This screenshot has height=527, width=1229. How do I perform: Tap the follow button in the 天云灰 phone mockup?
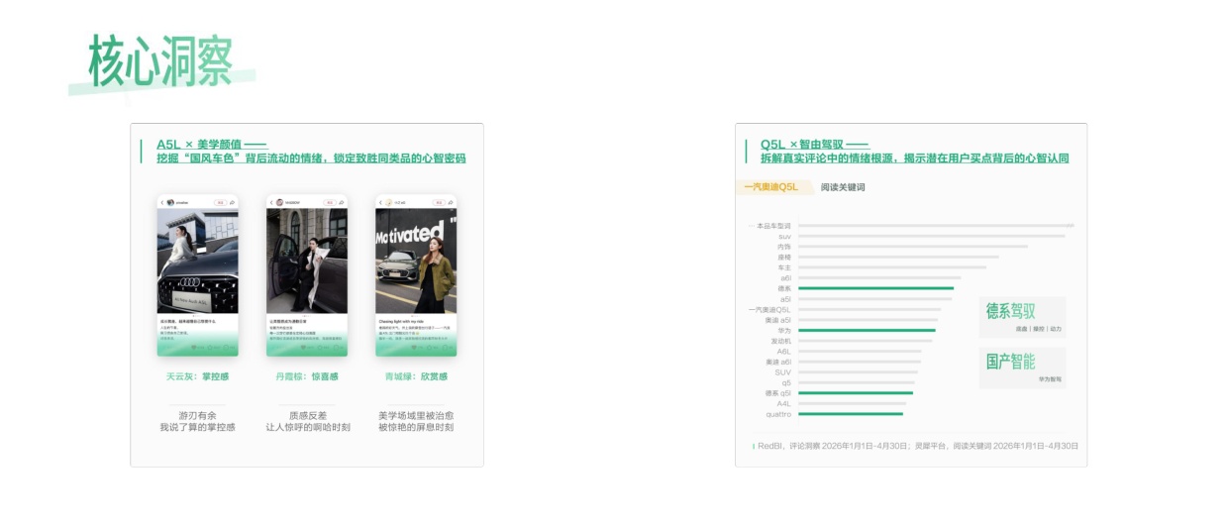click(x=220, y=202)
